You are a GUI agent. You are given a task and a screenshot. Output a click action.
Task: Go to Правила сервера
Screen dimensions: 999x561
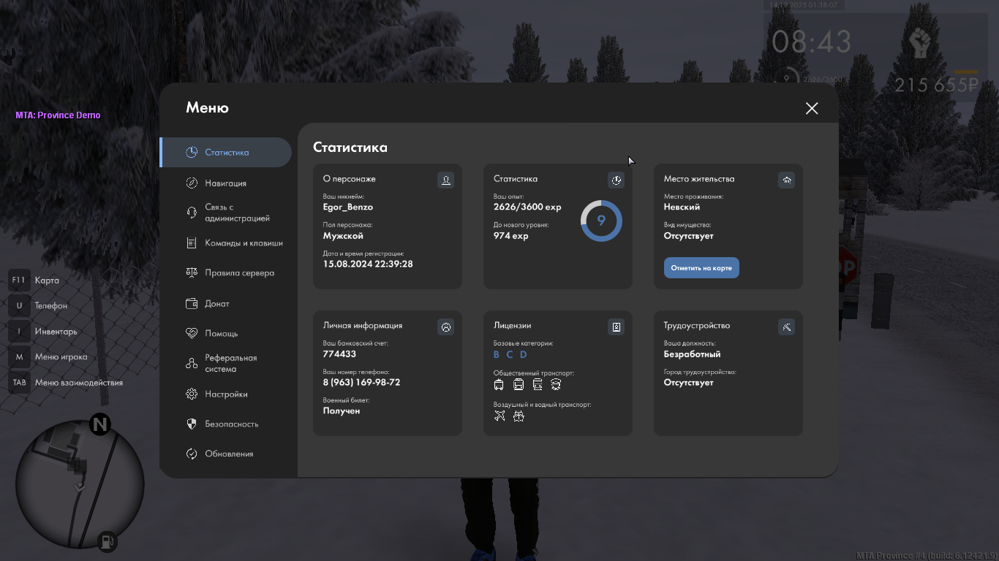point(239,273)
